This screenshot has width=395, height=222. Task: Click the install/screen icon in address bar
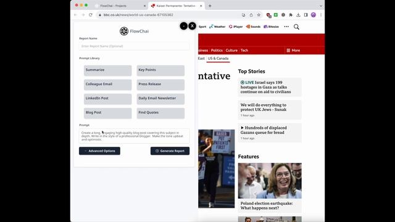(243, 15)
